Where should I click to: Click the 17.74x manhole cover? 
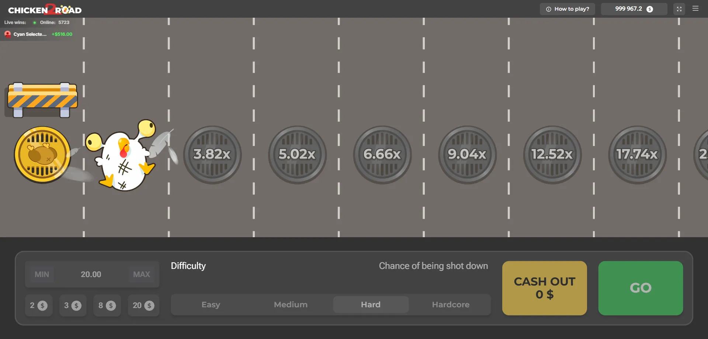637,155
